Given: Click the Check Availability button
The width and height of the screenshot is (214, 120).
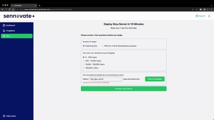Looking at the screenshot, I should (155, 79).
